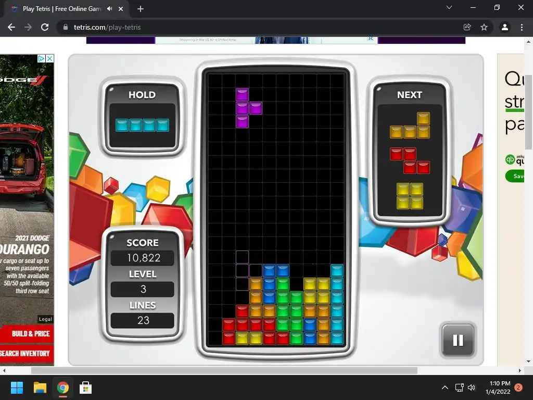The image size is (533, 400).
Task: Open File Explorer from taskbar
Action: 40,387
